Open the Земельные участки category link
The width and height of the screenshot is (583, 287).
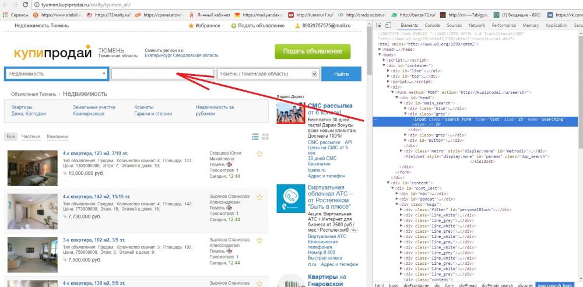pos(94,107)
